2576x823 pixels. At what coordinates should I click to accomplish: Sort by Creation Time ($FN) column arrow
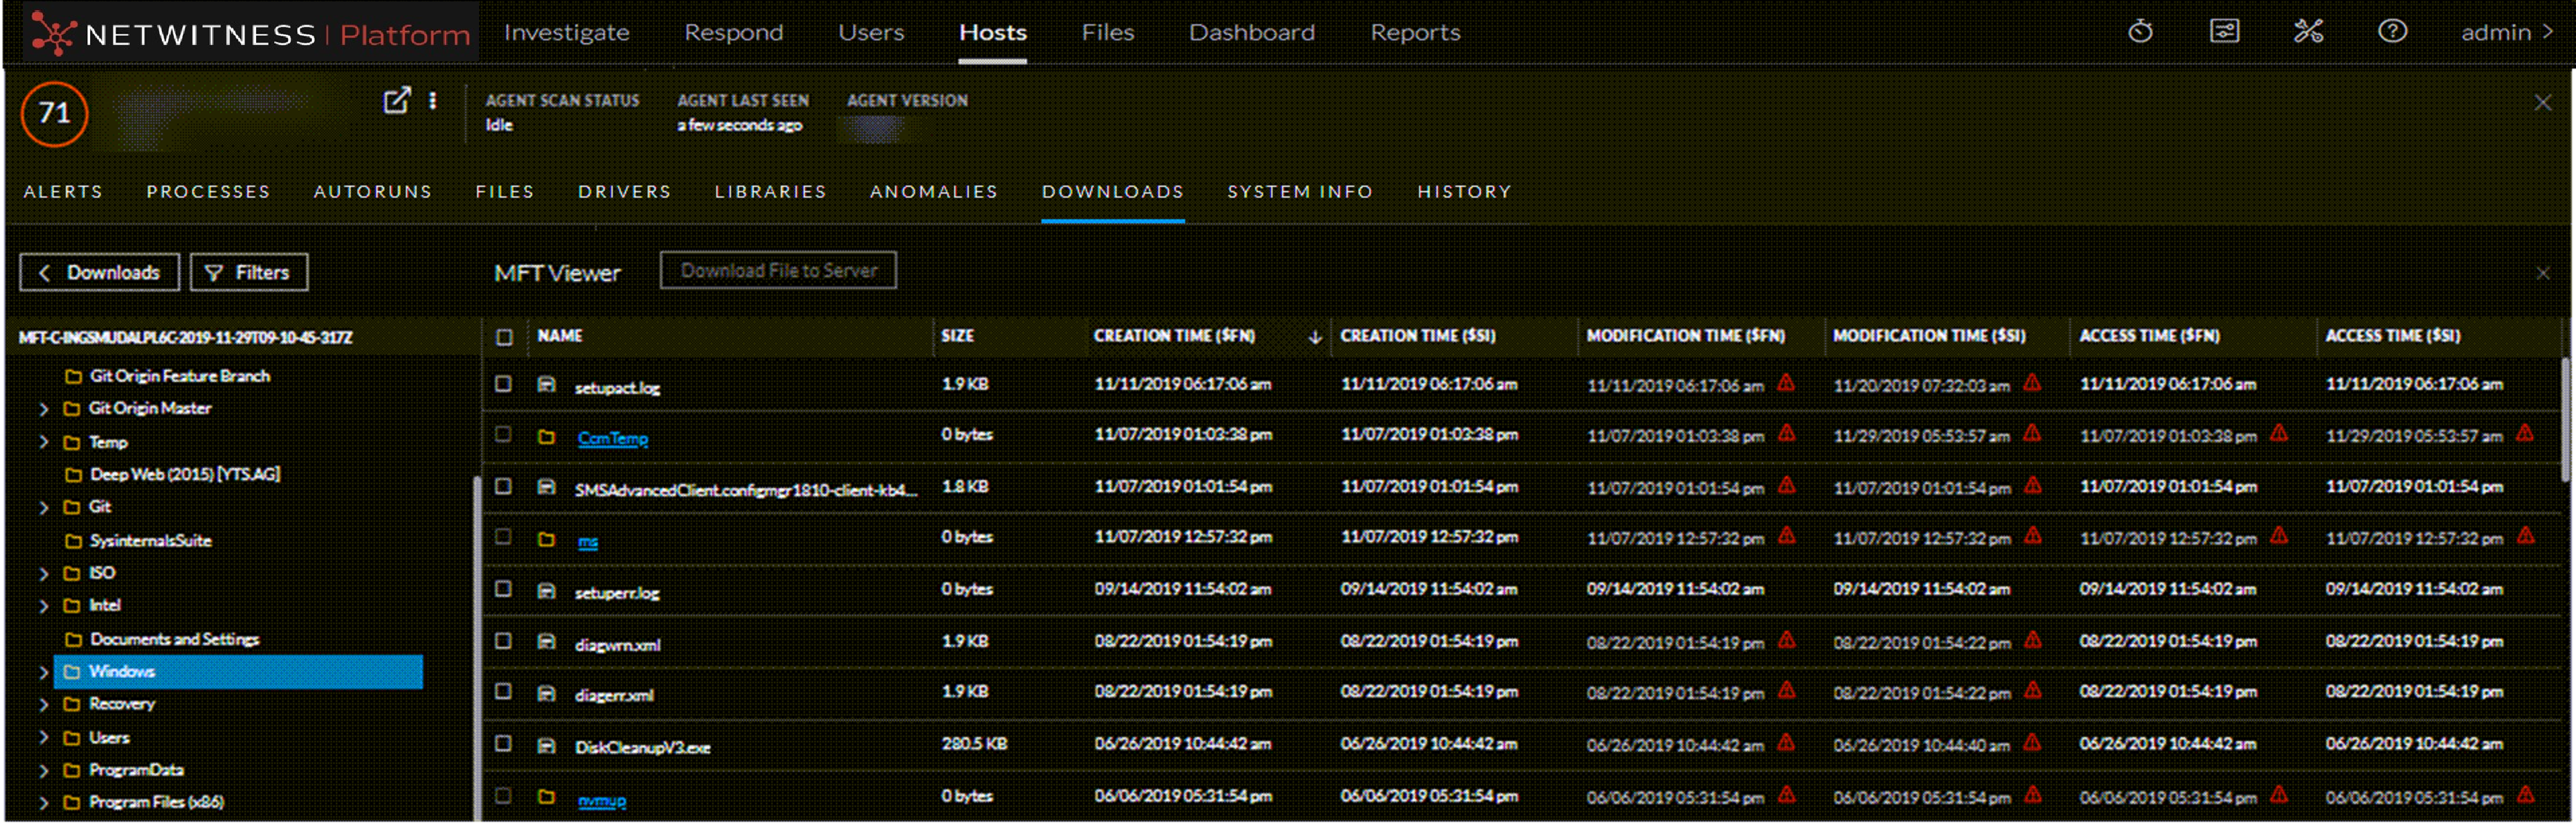click(x=1315, y=338)
